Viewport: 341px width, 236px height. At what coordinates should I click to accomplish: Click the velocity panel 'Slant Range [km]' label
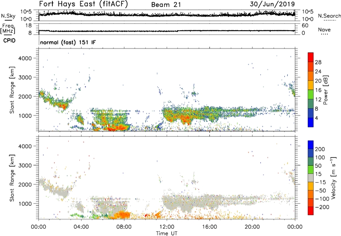12,178
